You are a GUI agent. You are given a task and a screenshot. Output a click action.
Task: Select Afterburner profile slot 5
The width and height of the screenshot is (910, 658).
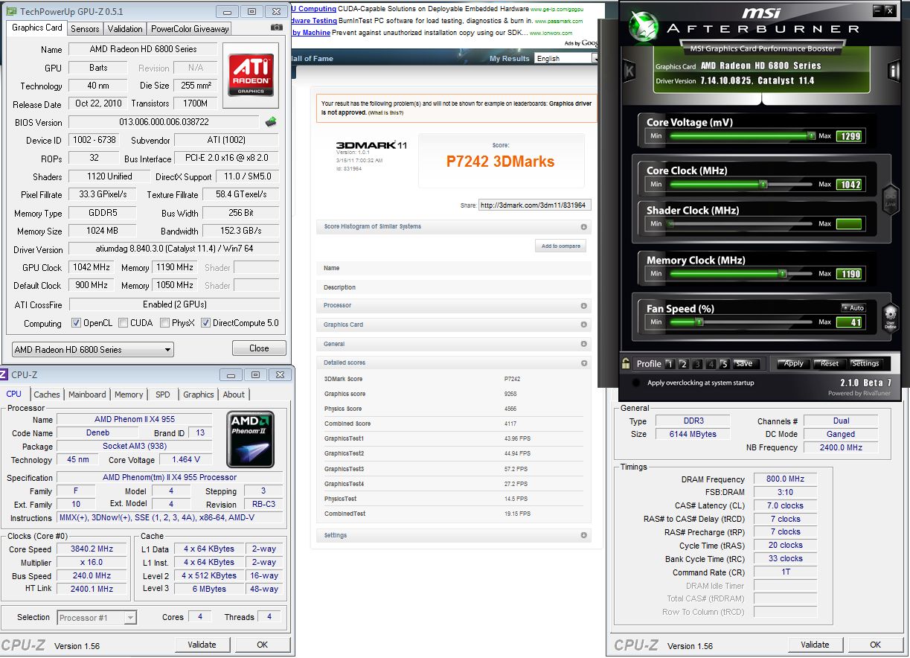[725, 364]
